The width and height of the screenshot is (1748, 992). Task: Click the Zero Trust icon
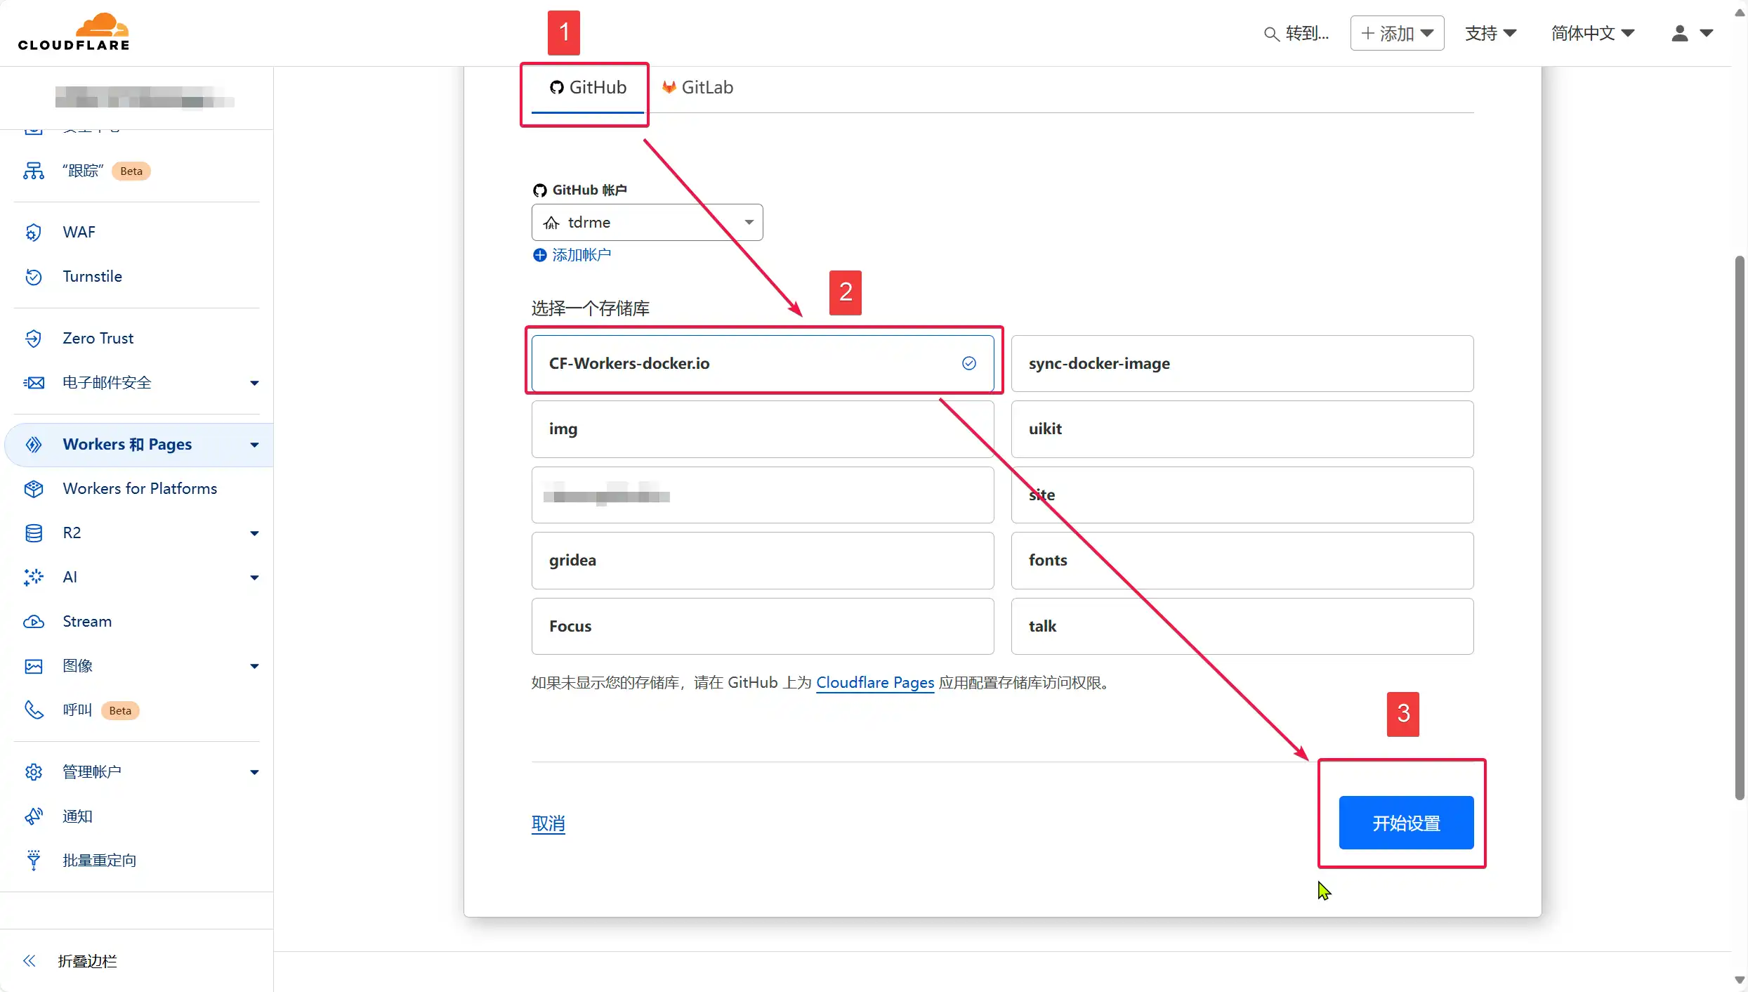click(33, 339)
